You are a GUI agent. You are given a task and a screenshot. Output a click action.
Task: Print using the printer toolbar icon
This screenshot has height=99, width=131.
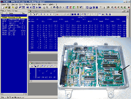(16, 8)
